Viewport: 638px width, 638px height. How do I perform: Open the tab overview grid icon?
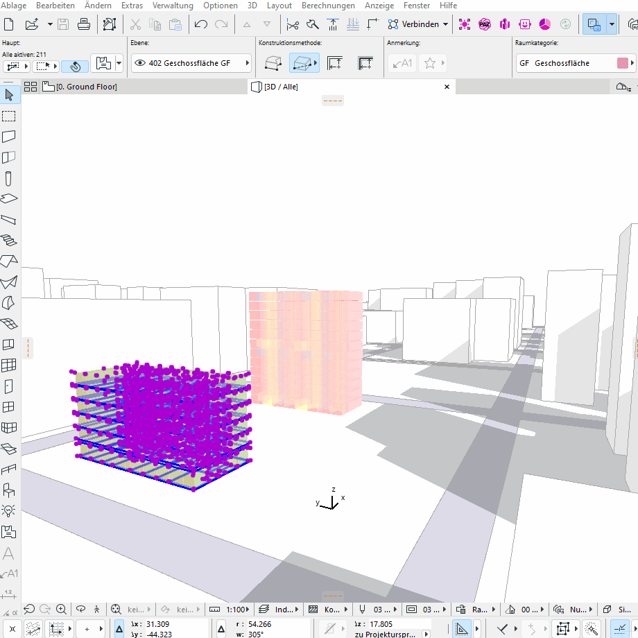click(31, 87)
